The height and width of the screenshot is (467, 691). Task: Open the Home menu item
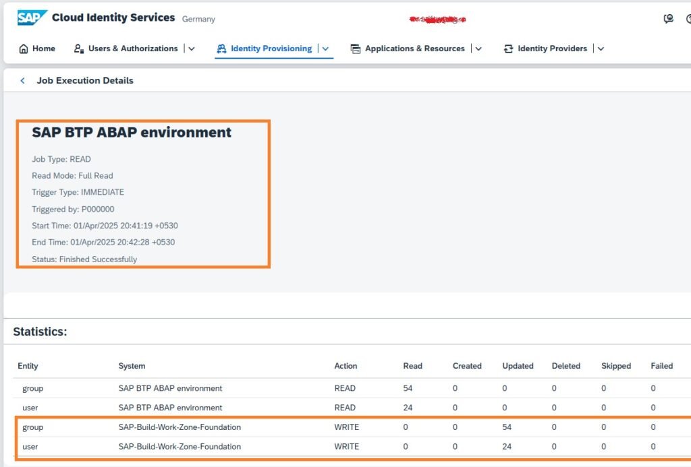(44, 49)
